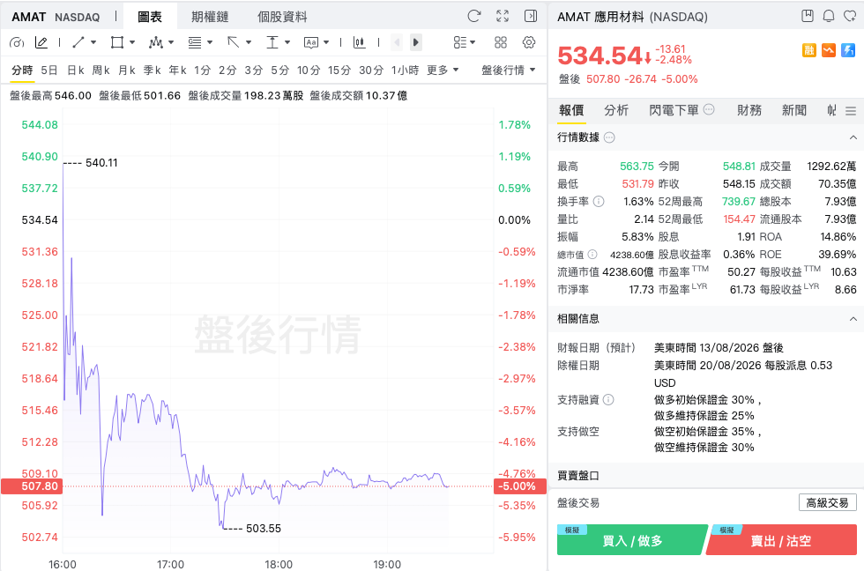
Task: Click the disabled back arrow in toolbar
Action: click(397, 42)
